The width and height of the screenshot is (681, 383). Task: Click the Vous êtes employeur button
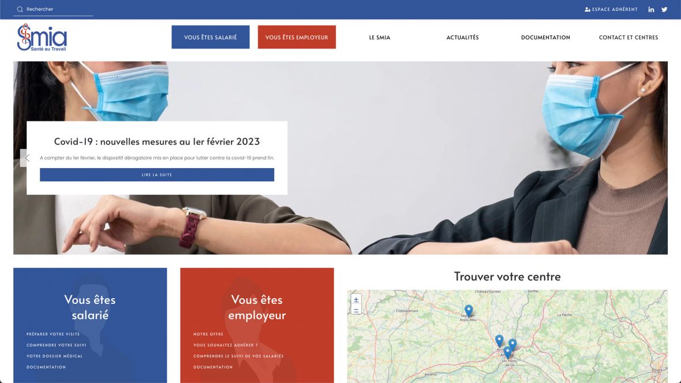pyautogui.click(x=297, y=37)
